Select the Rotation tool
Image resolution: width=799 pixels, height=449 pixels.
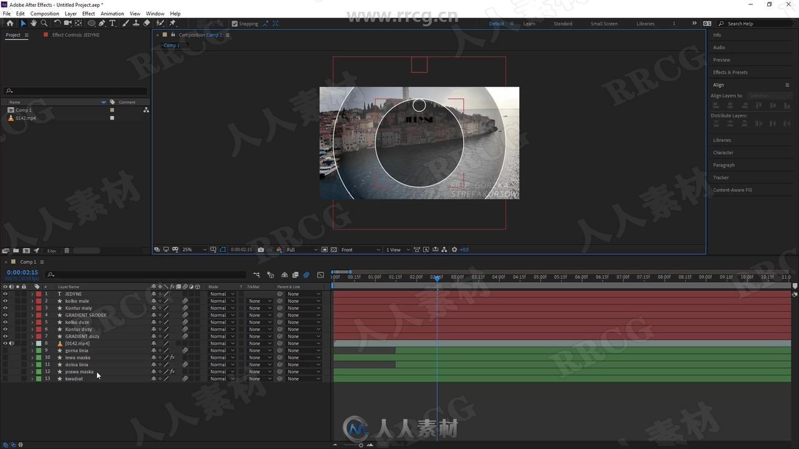click(57, 23)
